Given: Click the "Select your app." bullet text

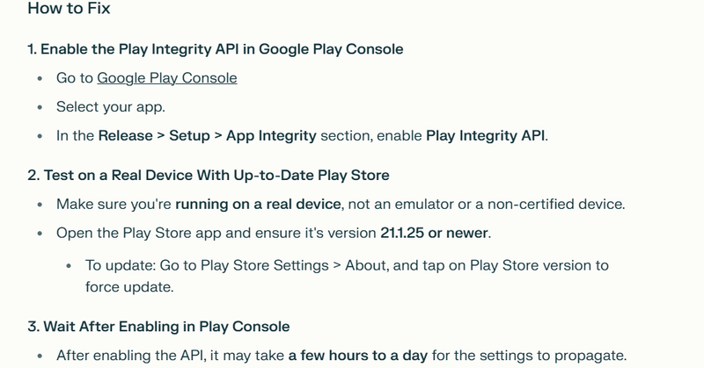Looking at the screenshot, I should 111,107.
